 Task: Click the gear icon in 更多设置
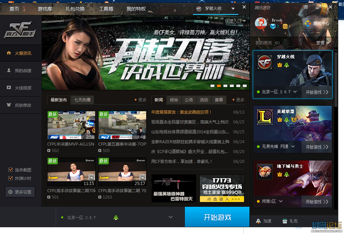coord(10,192)
